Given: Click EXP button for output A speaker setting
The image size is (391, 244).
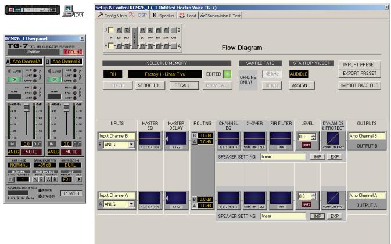Looking at the screenshot, I should pyautogui.click(x=335, y=216).
